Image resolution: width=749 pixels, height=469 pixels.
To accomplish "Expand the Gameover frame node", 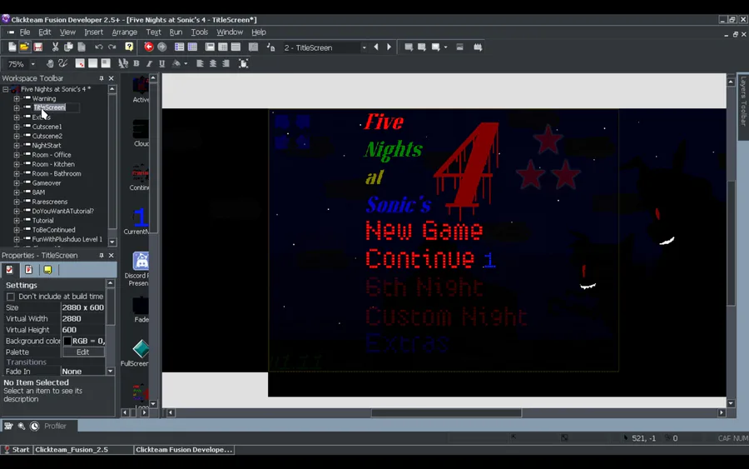I will (17, 183).
